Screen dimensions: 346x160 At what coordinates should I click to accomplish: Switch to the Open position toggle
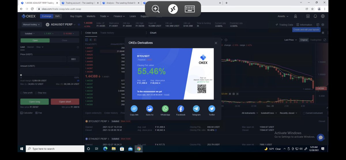coord(35,40)
